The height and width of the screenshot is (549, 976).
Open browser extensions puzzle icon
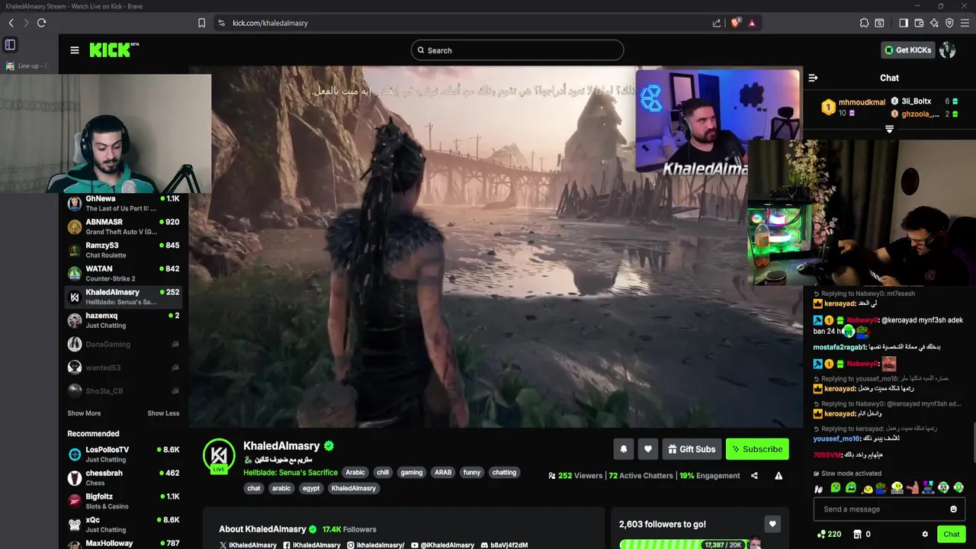click(x=864, y=23)
